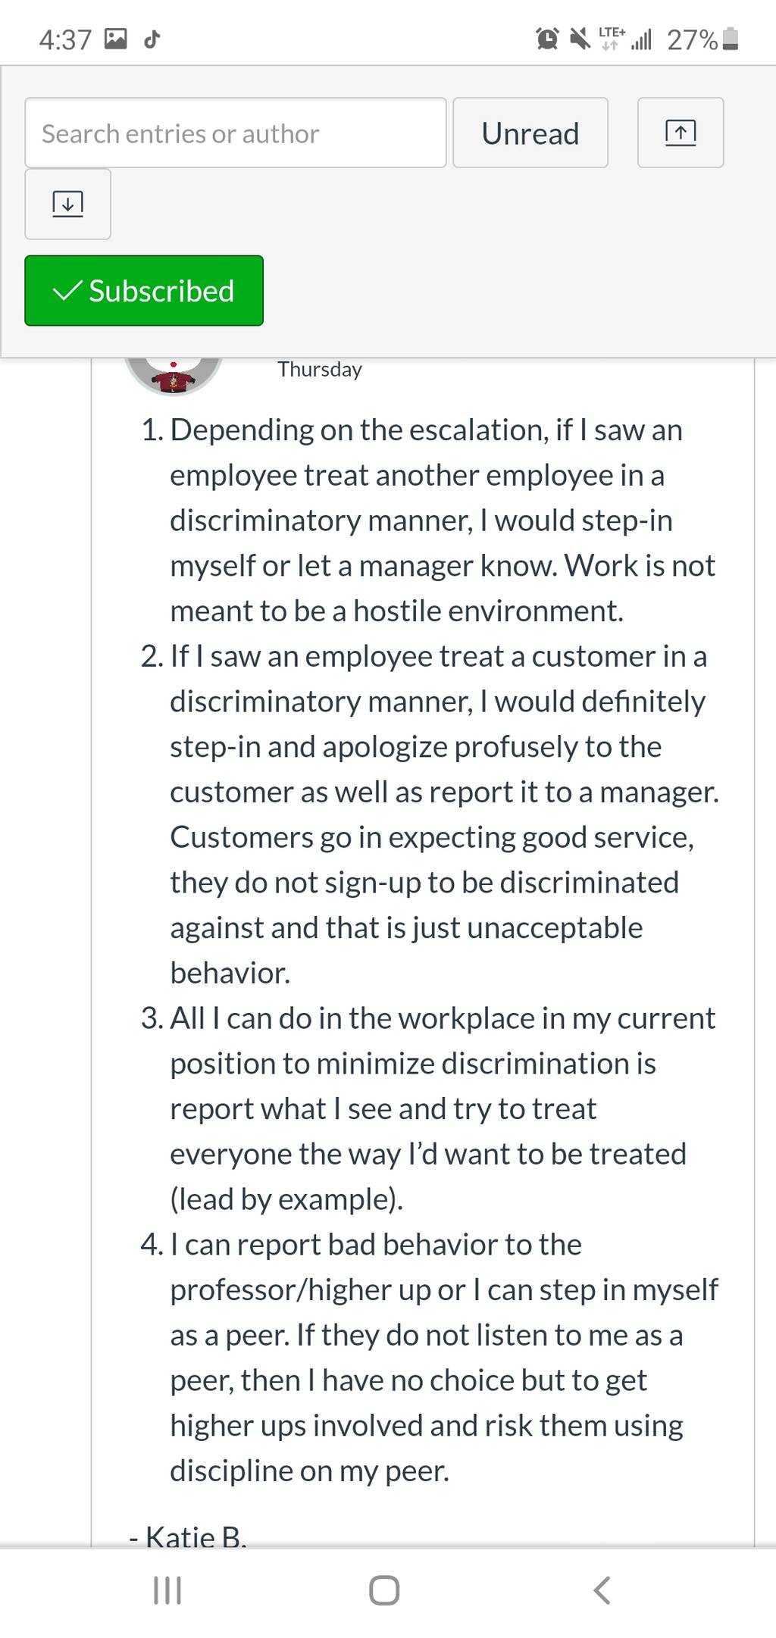Tap the gallery picture icon in status bar
The height and width of the screenshot is (1638, 776).
pos(116,39)
